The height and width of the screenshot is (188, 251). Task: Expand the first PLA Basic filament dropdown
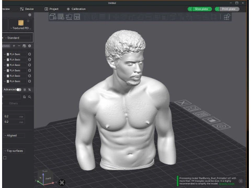[5, 54]
